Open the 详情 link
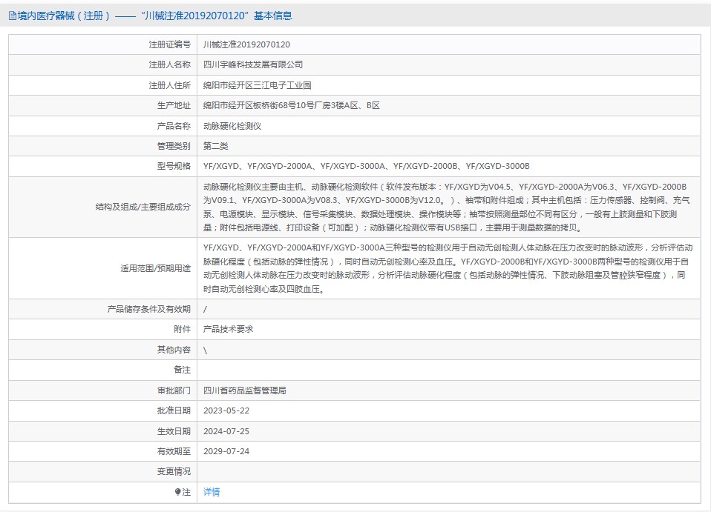Image resolution: width=711 pixels, height=512 pixels. click(212, 491)
